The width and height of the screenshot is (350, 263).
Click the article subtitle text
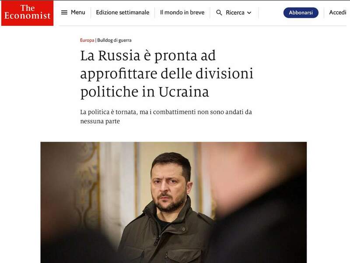pos(166,117)
